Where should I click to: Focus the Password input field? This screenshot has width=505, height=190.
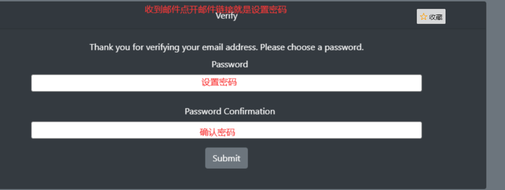coord(227,83)
